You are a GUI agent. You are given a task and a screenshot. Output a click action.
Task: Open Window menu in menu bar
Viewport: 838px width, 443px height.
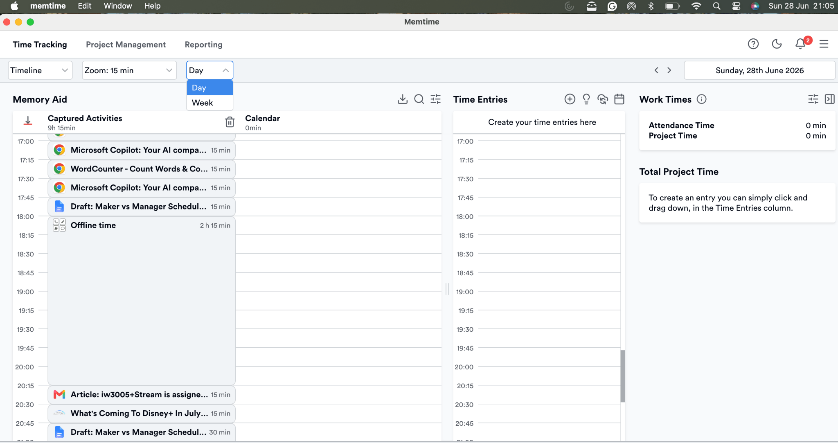[x=118, y=6]
